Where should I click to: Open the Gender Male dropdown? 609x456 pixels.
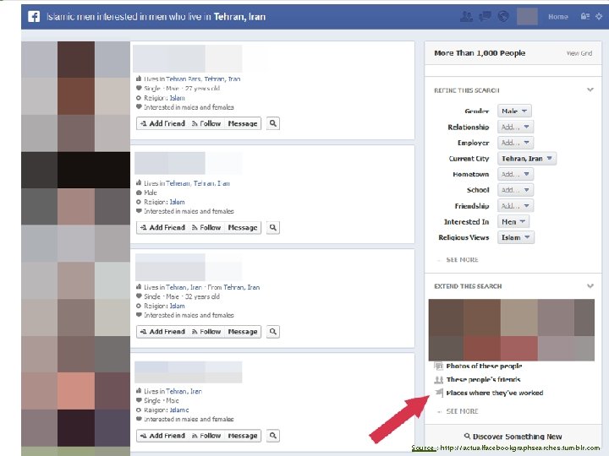[x=514, y=111]
